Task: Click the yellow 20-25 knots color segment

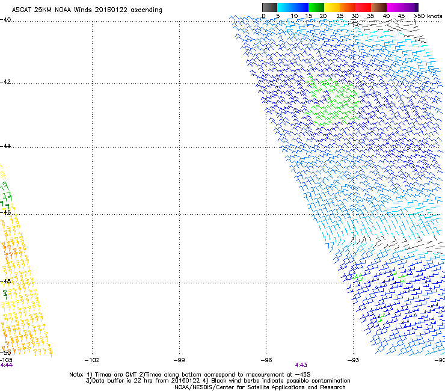Action: click(x=332, y=7)
